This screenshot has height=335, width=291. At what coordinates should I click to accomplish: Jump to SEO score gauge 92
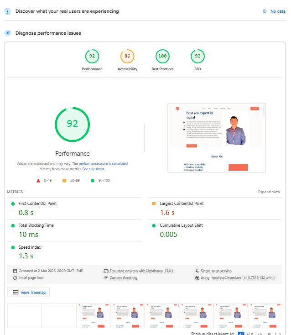[x=197, y=56]
